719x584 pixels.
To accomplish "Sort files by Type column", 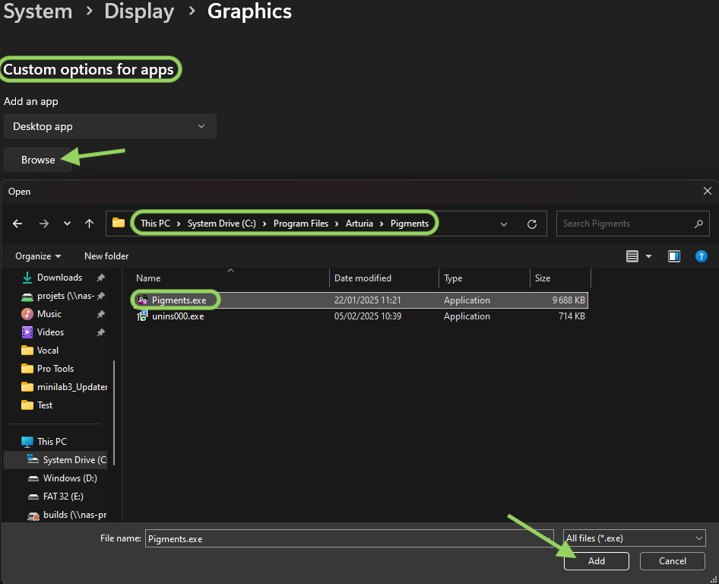I will click(x=485, y=278).
